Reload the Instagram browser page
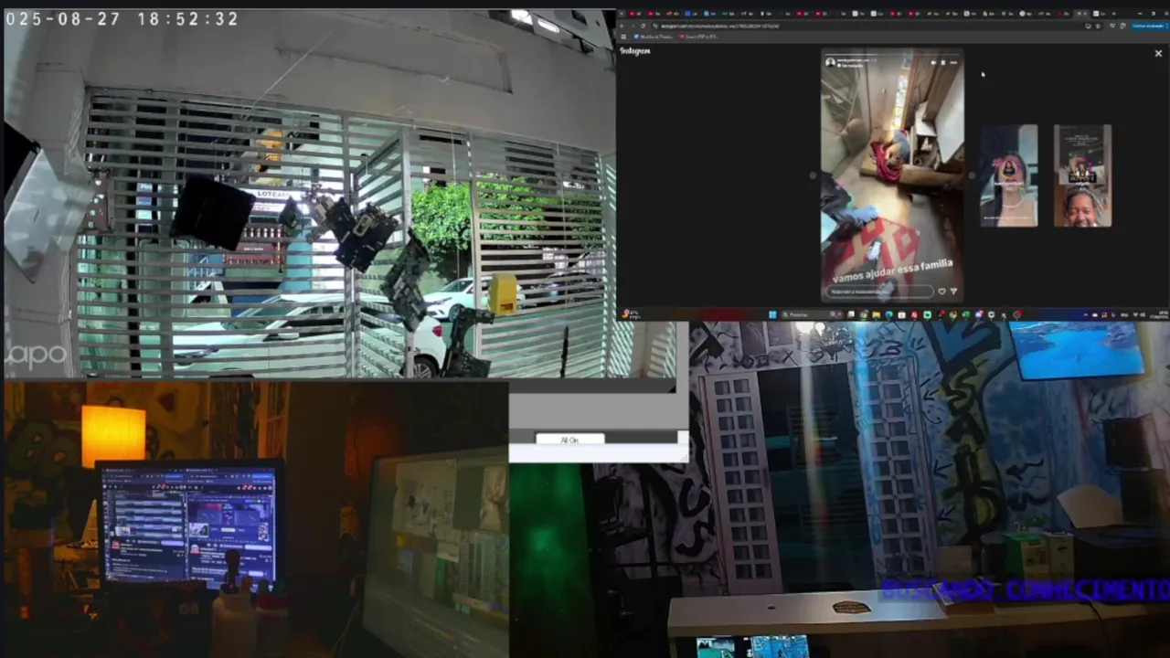1170x658 pixels. pyautogui.click(x=643, y=27)
